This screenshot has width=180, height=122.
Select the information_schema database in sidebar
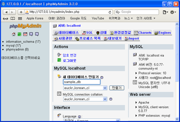[23, 42]
